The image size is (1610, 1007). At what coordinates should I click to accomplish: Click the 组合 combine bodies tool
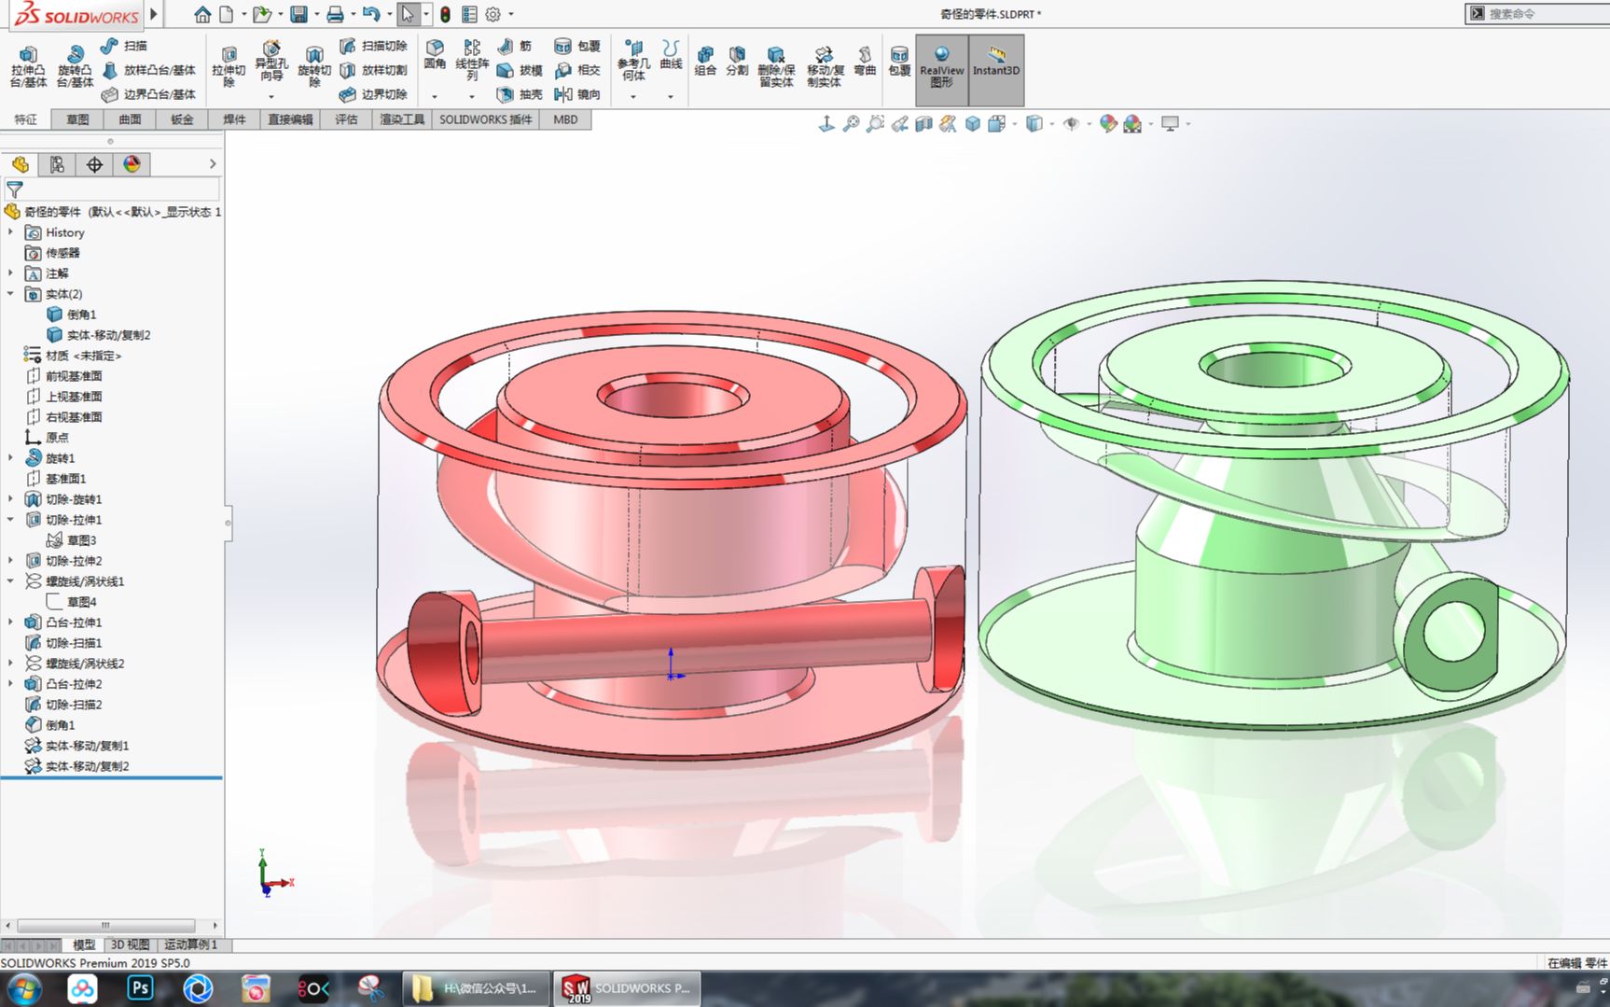tap(705, 61)
